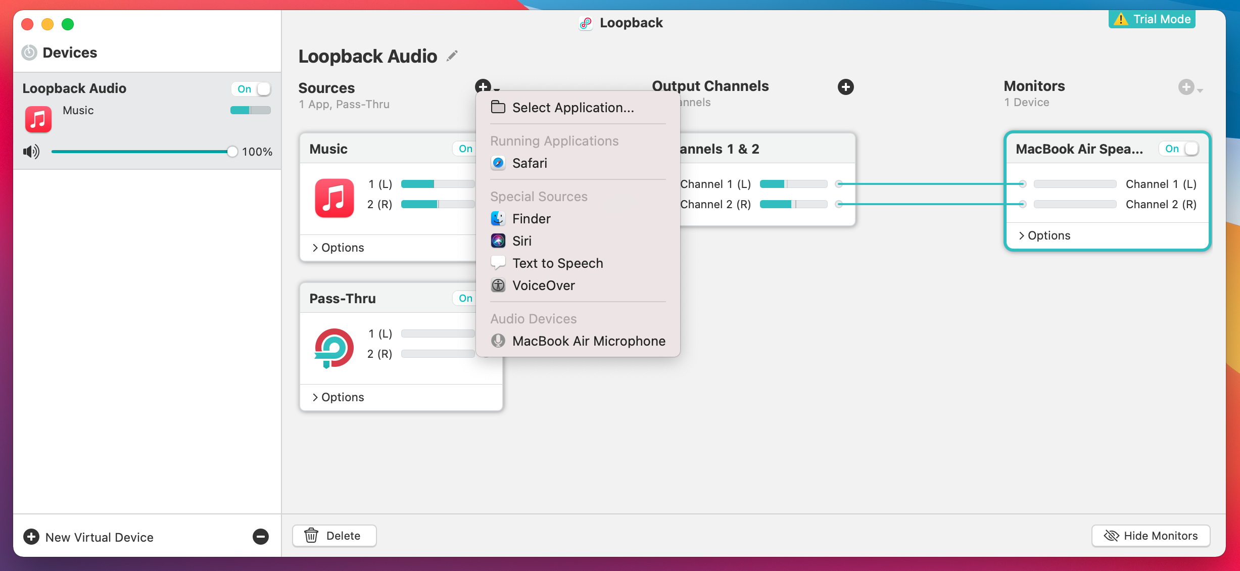Click the Delete button
Image resolution: width=1240 pixels, height=571 pixels.
tap(335, 536)
